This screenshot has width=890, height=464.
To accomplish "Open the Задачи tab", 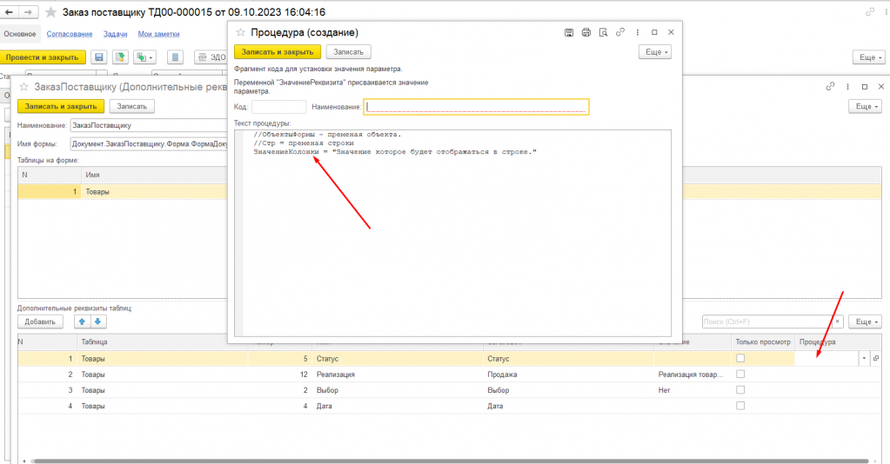I will point(115,34).
